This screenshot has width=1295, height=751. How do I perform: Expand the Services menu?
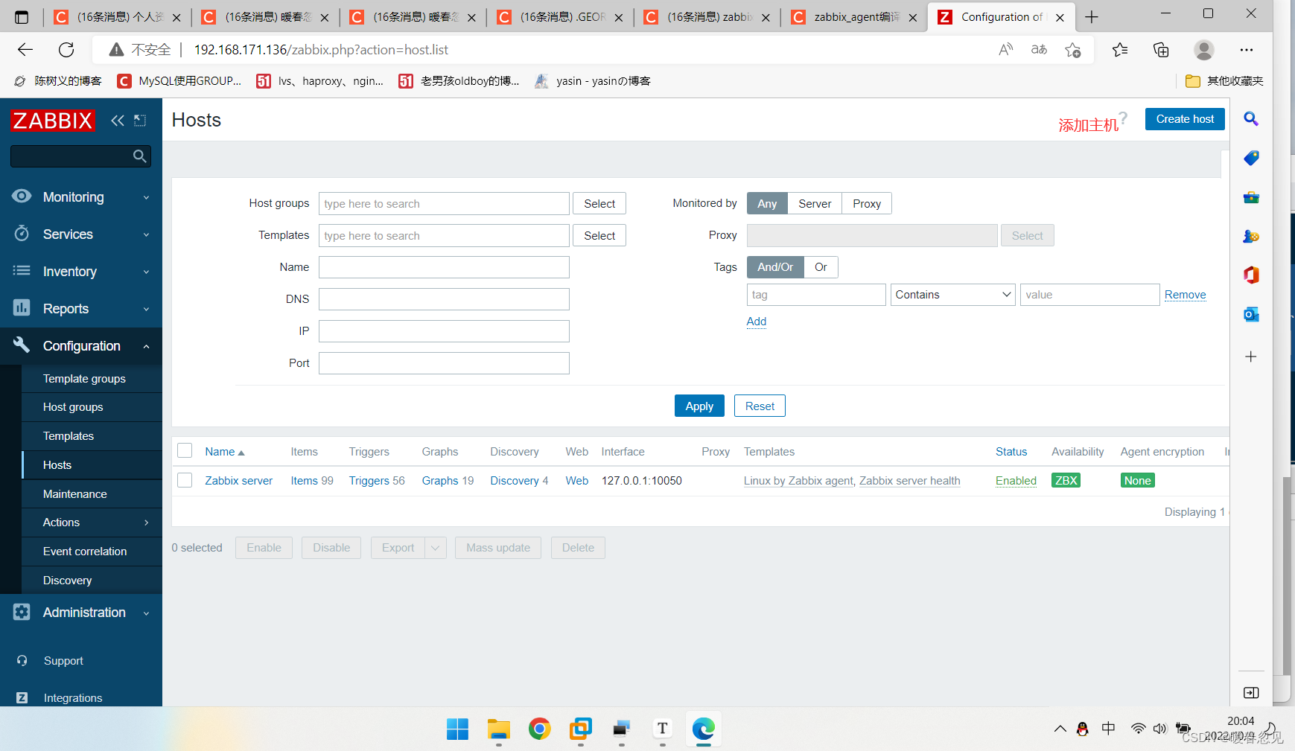coord(81,234)
